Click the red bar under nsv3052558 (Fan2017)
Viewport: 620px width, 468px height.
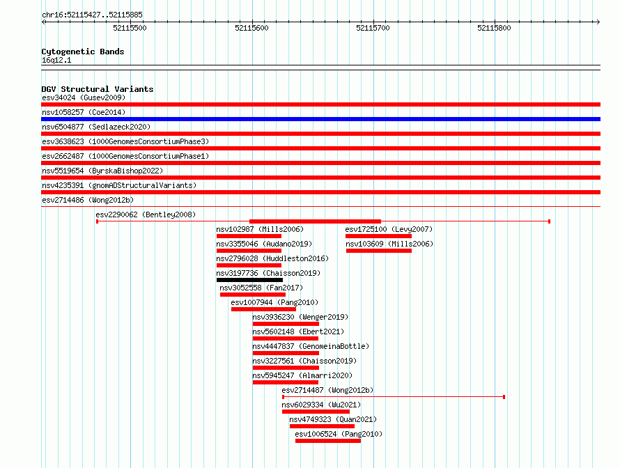[253, 295]
